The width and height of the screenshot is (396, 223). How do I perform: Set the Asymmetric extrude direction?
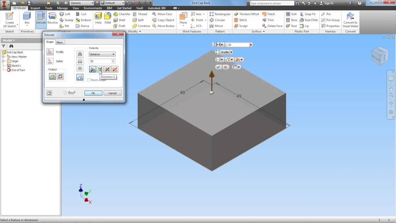[114, 69]
